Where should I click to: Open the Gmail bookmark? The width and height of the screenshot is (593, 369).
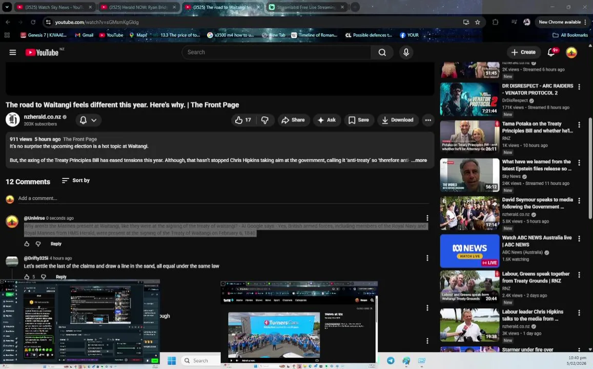click(84, 35)
